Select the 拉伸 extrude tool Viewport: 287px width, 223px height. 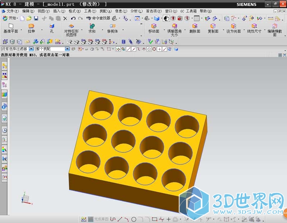point(31,28)
